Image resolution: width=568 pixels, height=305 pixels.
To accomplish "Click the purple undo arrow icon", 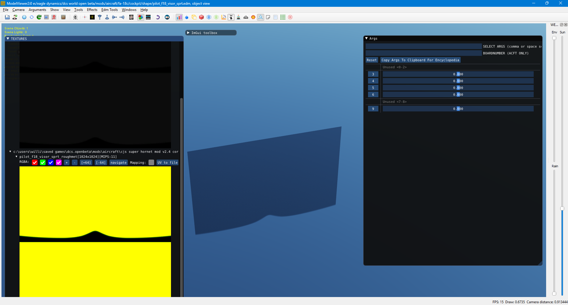I will pos(158,17).
